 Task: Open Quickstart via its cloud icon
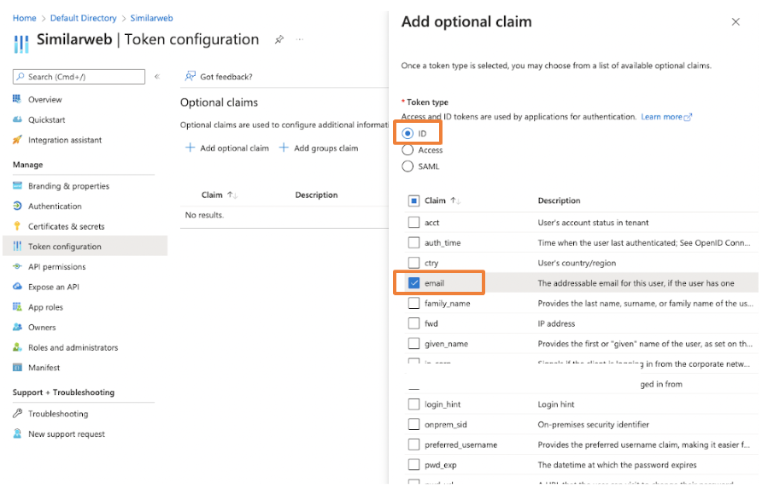(17, 120)
